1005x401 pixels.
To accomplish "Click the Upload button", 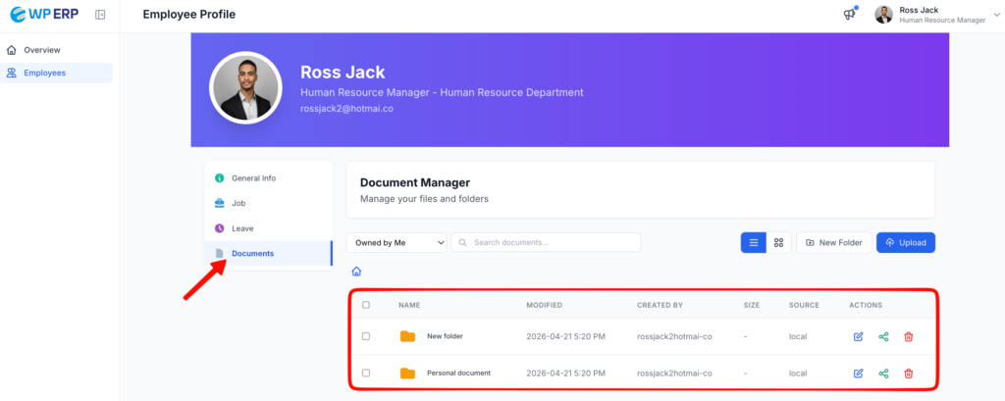I will (905, 242).
